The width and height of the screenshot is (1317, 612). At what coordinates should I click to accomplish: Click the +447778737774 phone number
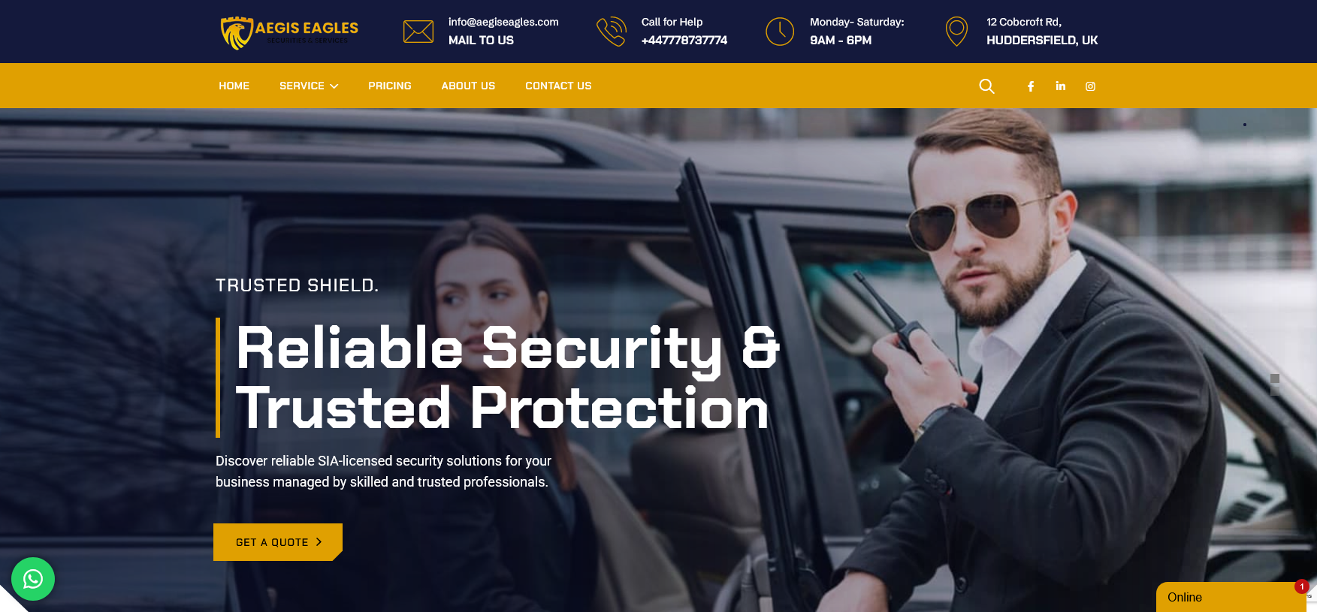684,40
